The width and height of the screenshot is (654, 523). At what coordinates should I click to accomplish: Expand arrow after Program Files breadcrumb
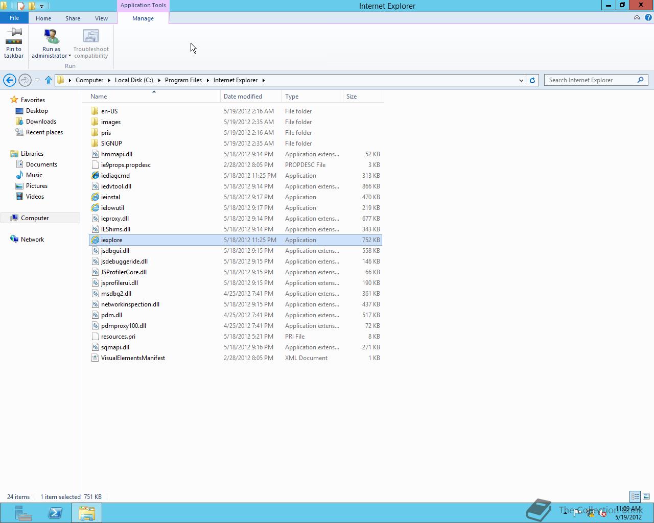click(208, 80)
